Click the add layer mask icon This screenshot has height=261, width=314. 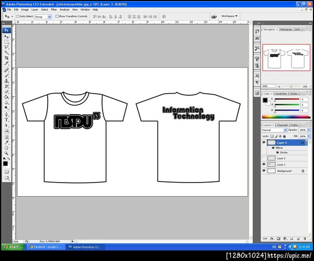278,239
